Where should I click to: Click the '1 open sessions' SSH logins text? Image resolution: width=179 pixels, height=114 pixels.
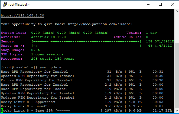click(47, 54)
